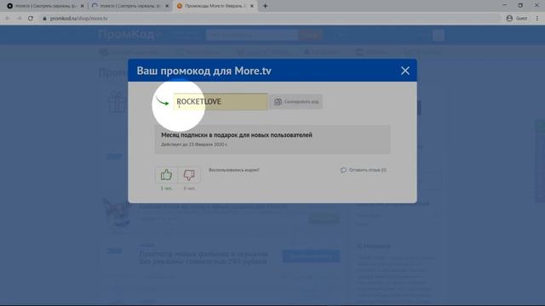Go forward in browser history

19,19
